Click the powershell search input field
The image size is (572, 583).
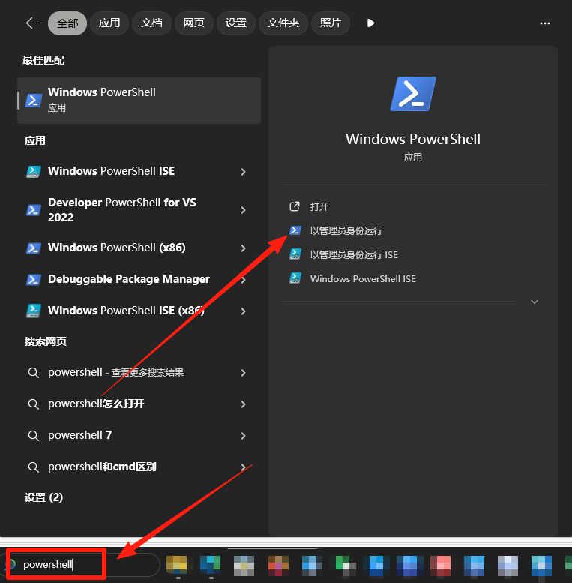pyautogui.click(x=80, y=565)
